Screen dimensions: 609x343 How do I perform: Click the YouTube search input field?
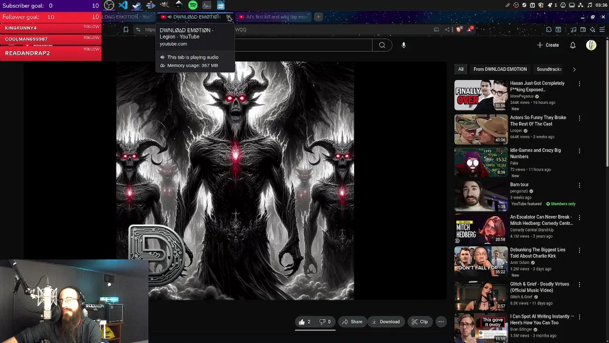pyautogui.click(x=304, y=45)
